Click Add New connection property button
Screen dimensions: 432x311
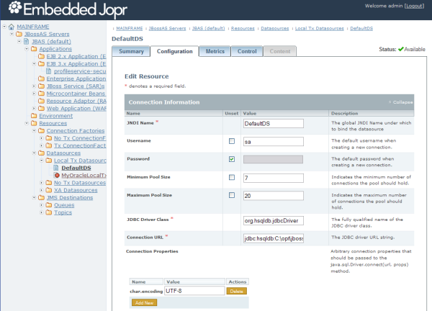[x=145, y=303]
